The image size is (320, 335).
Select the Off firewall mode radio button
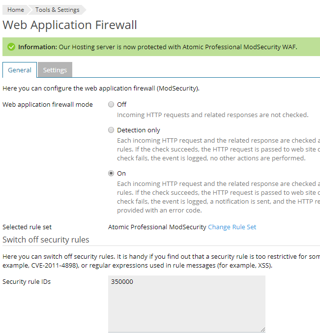(111, 104)
